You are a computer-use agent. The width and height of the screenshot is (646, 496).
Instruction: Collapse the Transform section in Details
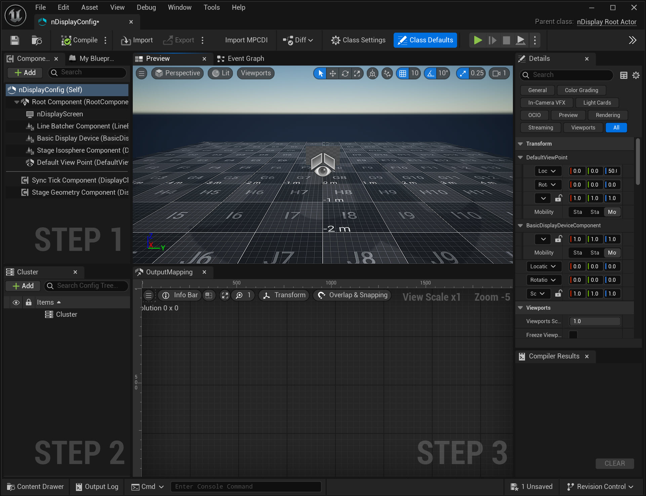pyautogui.click(x=520, y=144)
